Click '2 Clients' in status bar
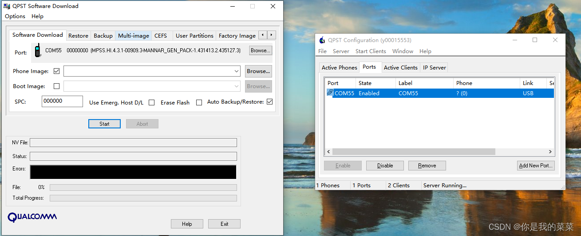581x236 pixels. tap(399, 186)
